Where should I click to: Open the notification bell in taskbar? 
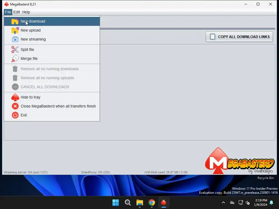[272, 202]
